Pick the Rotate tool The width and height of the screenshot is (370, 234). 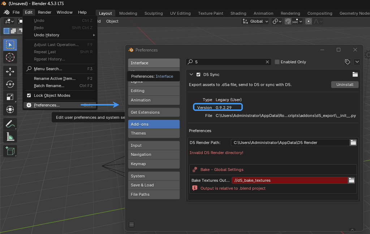tap(10, 84)
